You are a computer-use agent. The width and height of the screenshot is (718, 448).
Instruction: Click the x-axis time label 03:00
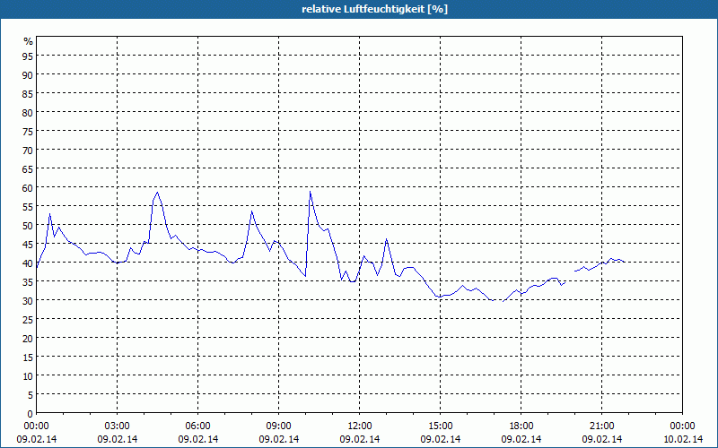pyautogui.click(x=118, y=426)
